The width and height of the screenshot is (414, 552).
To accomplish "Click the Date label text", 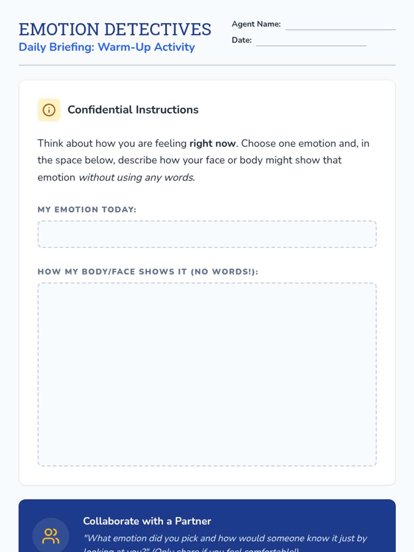I will [241, 40].
